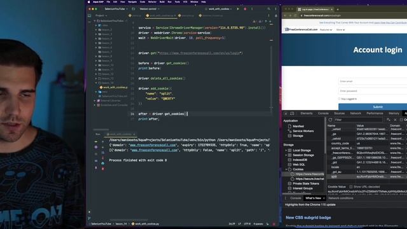Screen dimensions: 407x229
Task: Open the SeleniumYouTube project dropdown in title bar
Action: tap(116, 9)
